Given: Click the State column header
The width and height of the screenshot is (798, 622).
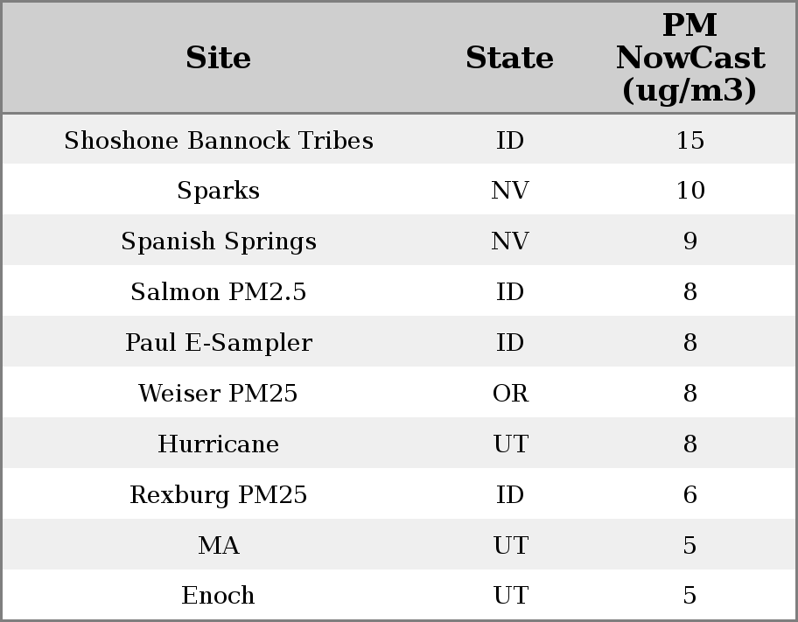Looking at the screenshot, I should click(x=509, y=58).
